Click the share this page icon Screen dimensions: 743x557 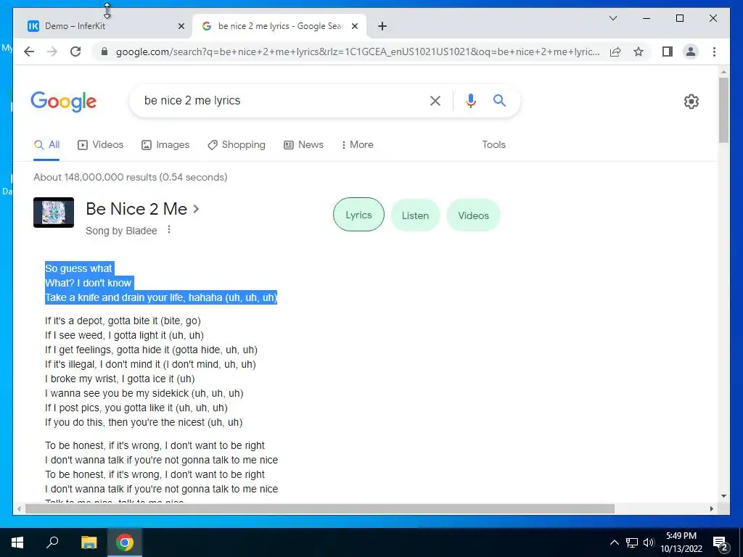pyautogui.click(x=615, y=51)
